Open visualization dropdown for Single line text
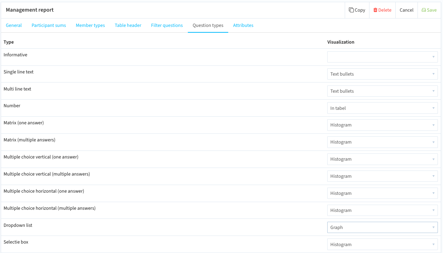The height and width of the screenshot is (253, 443). [382, 74]
